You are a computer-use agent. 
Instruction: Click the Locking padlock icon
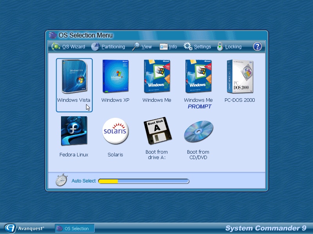(x=220, y=46)
